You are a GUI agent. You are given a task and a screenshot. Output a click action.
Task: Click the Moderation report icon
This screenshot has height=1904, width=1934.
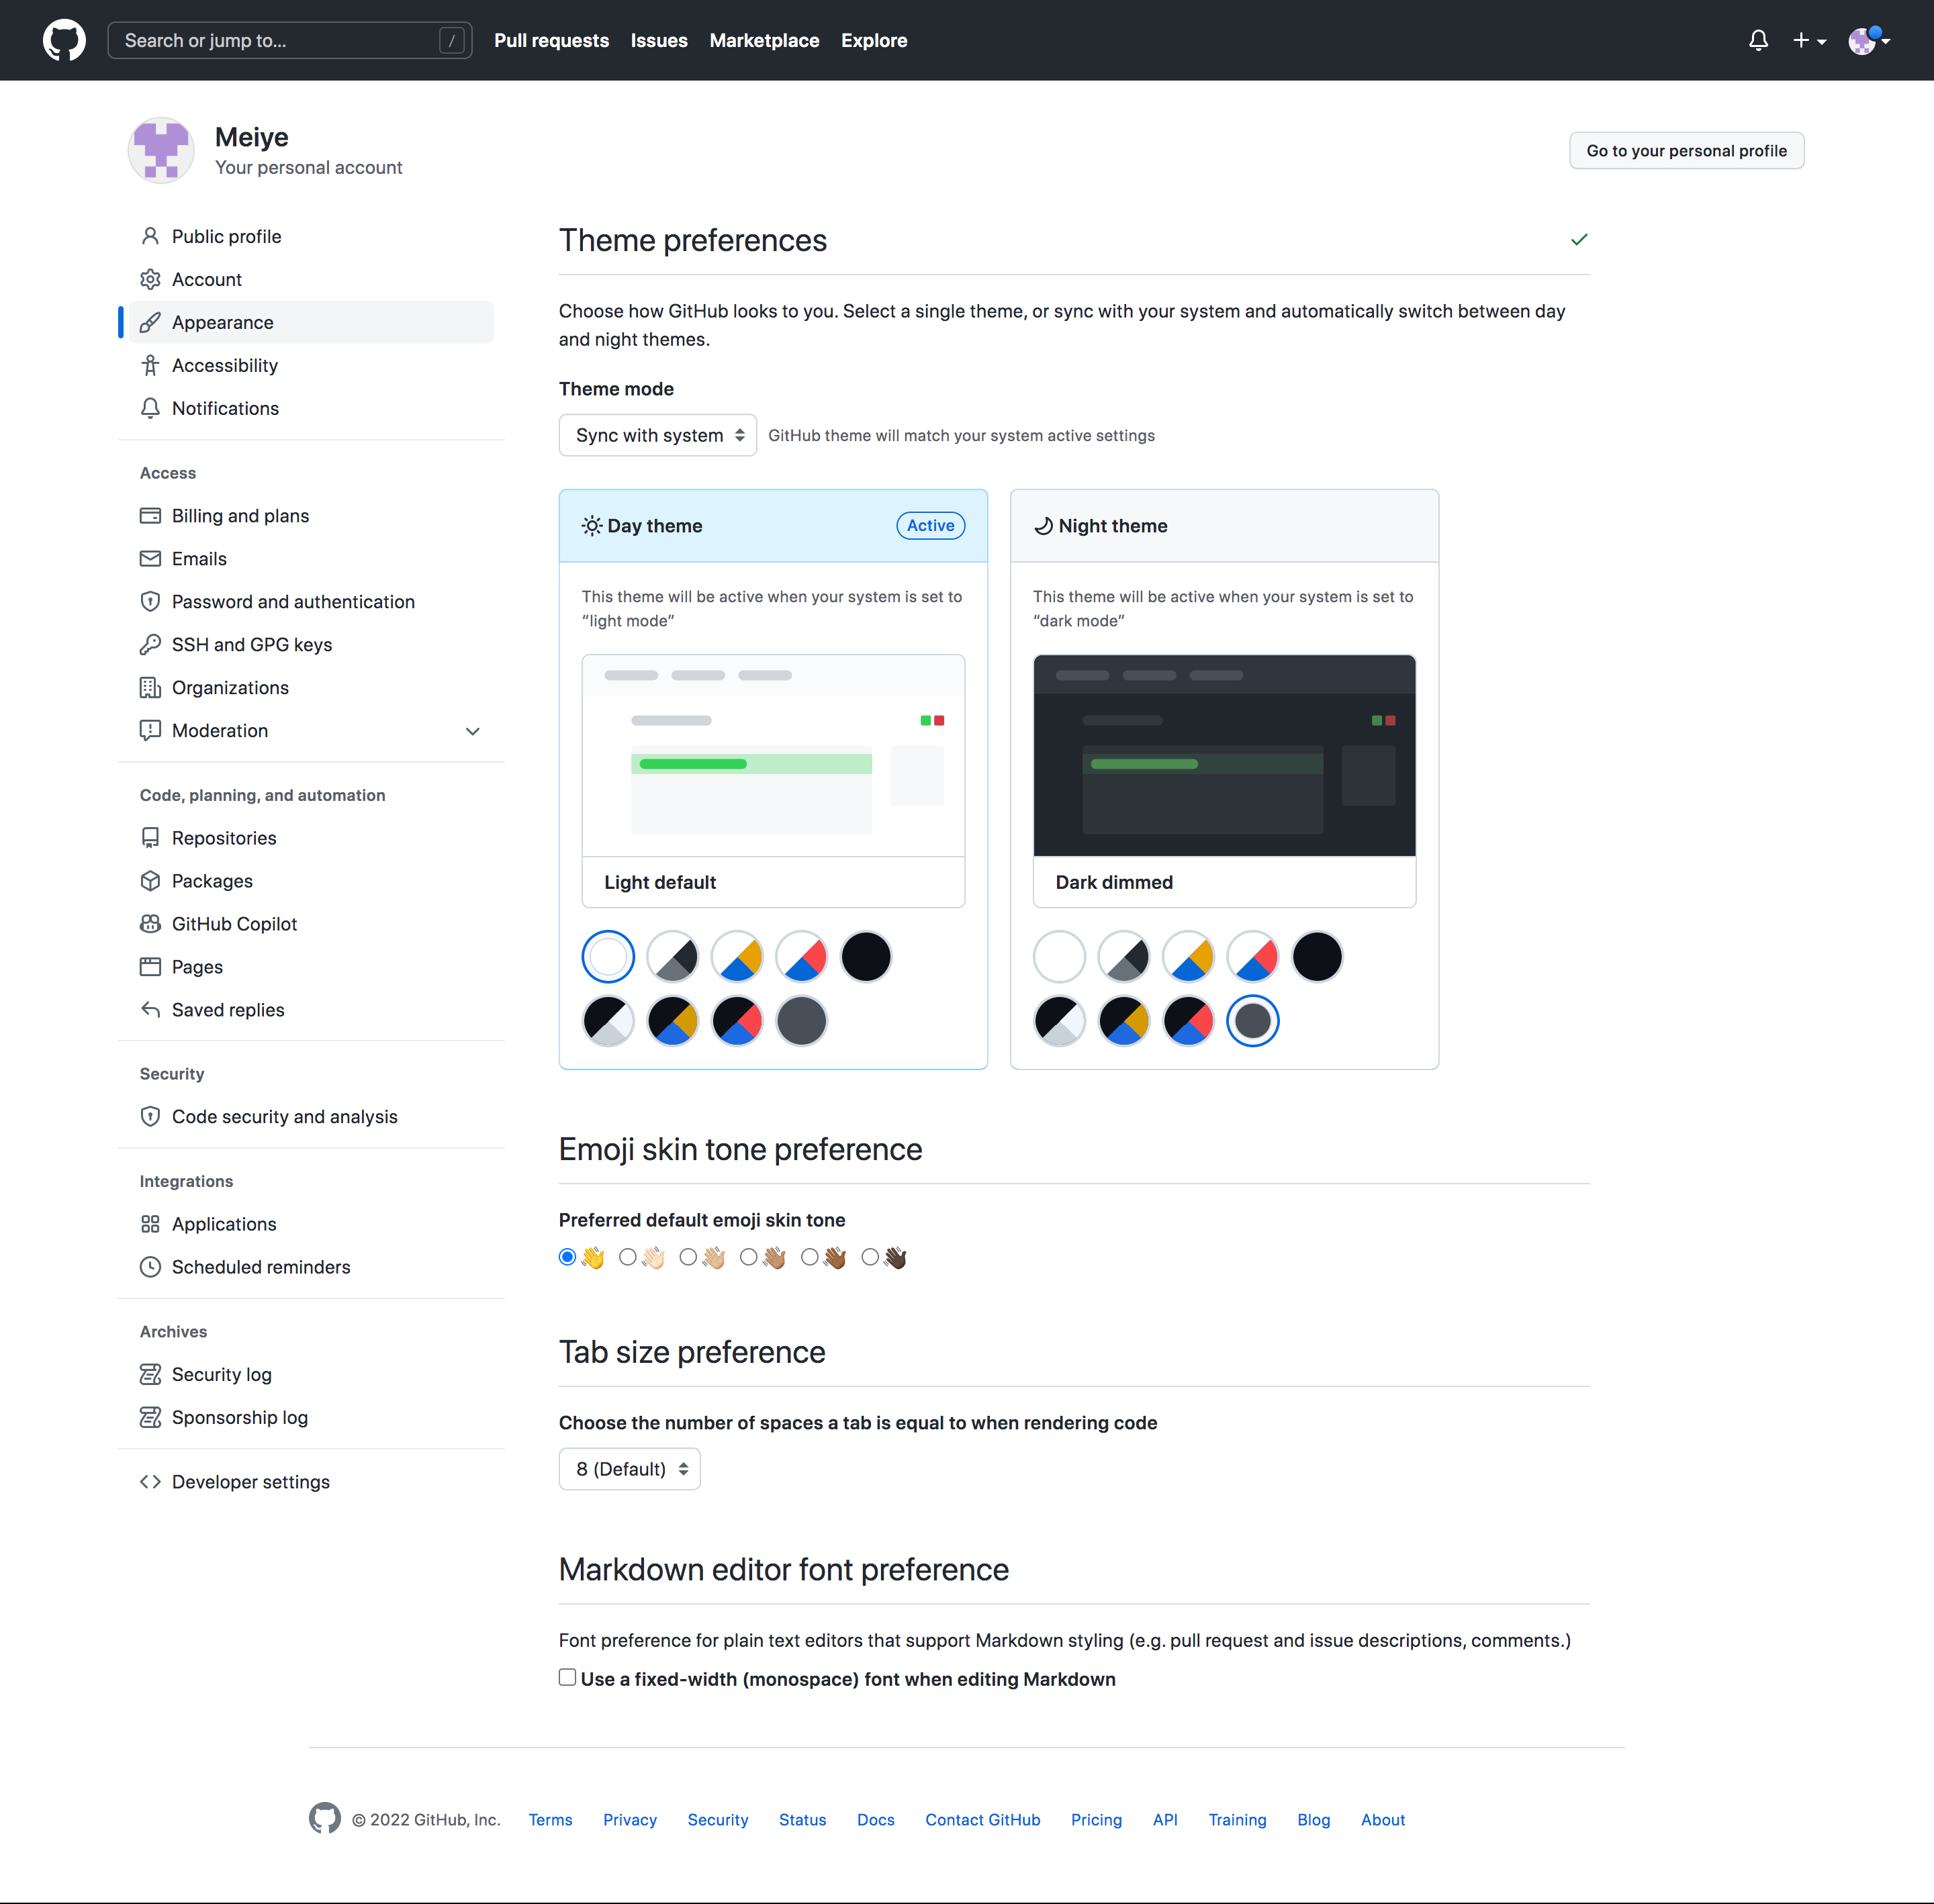tap(150, 731)
